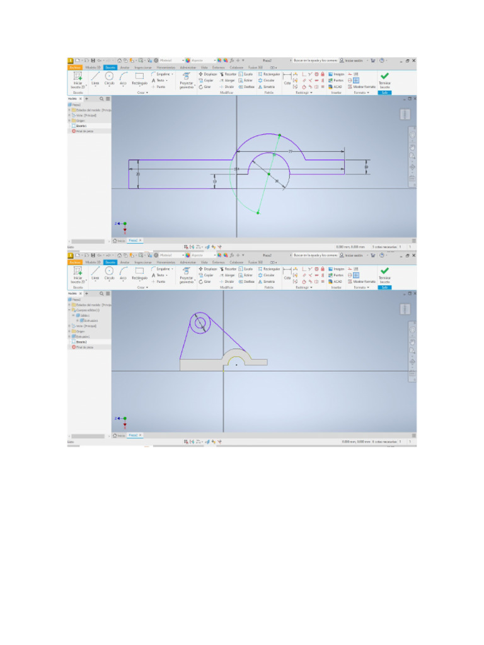Select the Arco tool in bottom window

click(123, 273)
